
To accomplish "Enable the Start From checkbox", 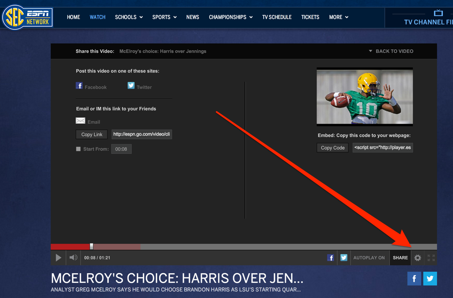I will [78, 149].
